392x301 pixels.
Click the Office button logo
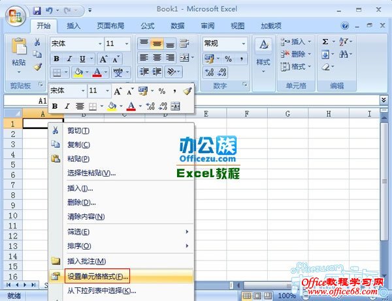15,16
